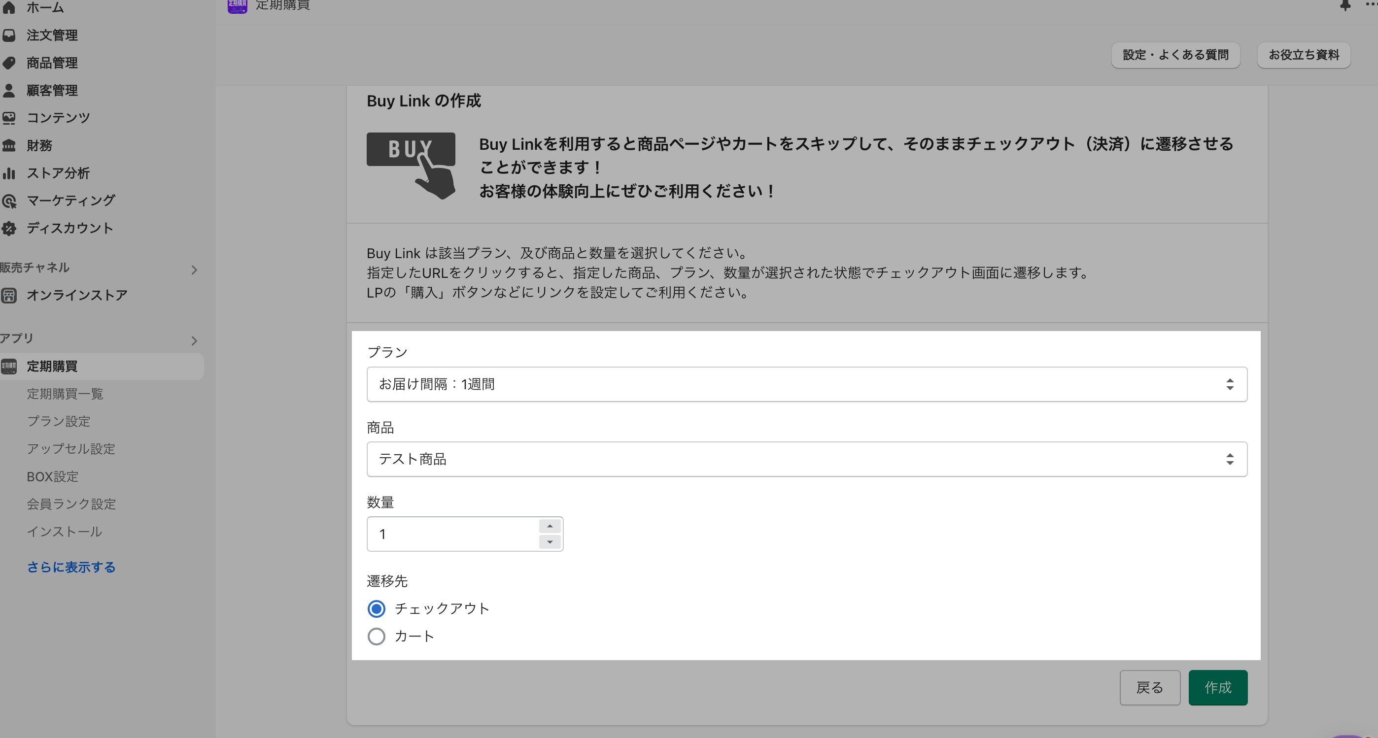This screenshot has width=1378, height=738.
Task: Open 定期購買一覧 in the sidebar
Action: click(x=65, y=394)
